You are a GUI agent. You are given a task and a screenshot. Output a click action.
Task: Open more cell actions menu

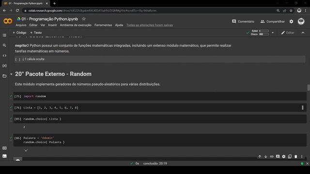(302, 157)
